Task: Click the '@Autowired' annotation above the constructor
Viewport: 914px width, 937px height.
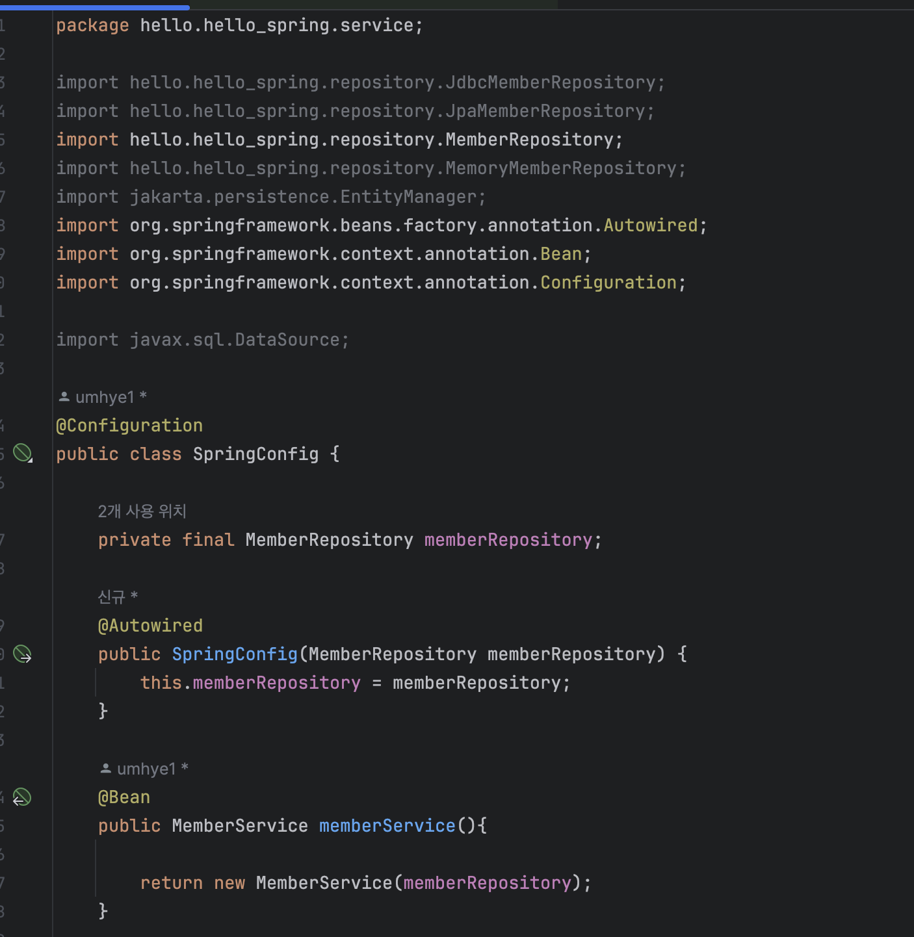Action: (x=150, y=626)
